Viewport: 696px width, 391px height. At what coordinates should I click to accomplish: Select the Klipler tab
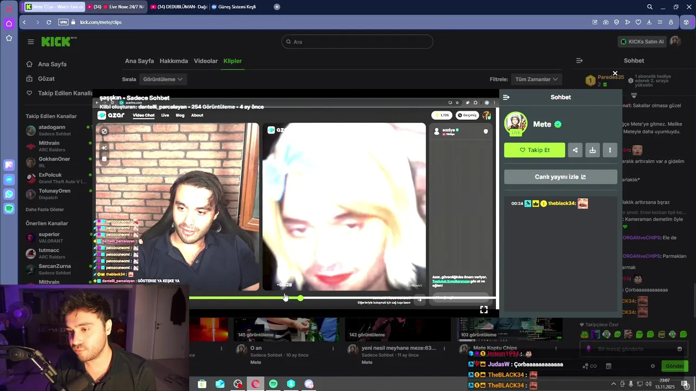[233, 61]
